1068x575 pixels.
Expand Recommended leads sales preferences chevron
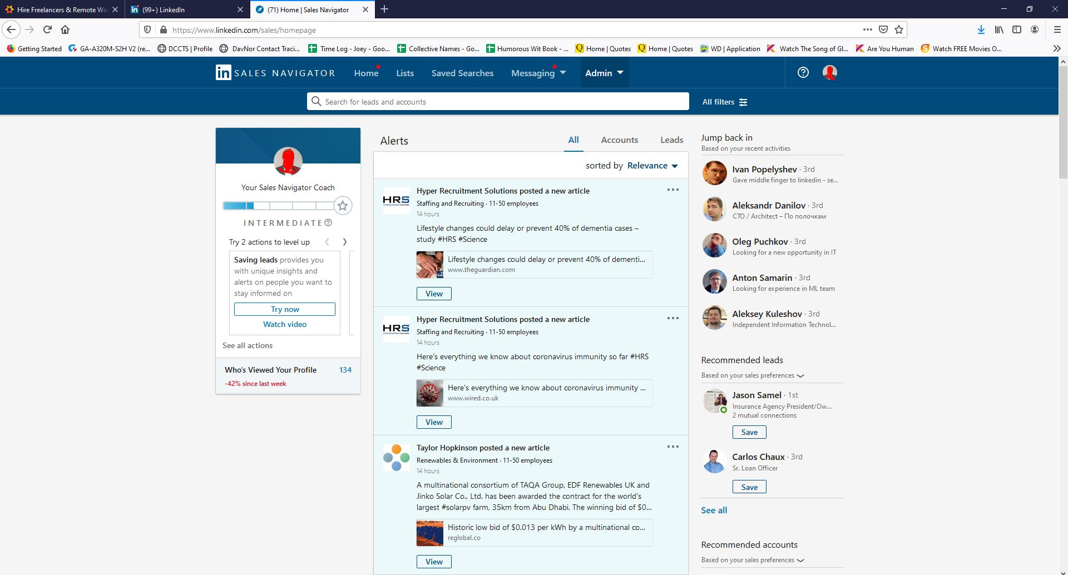(800, 376)
